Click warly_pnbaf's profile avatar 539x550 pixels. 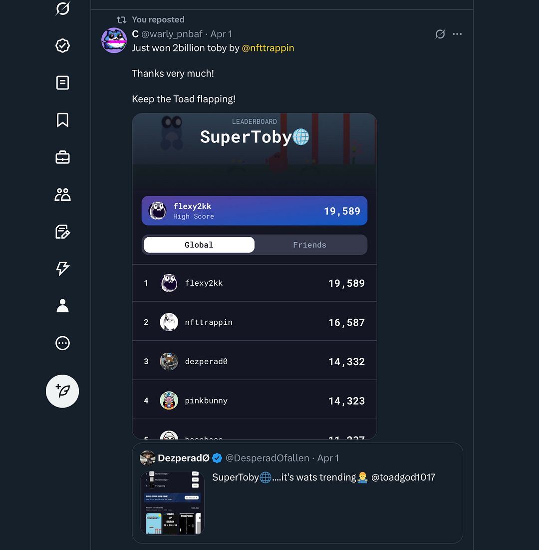tap(114, 40)
